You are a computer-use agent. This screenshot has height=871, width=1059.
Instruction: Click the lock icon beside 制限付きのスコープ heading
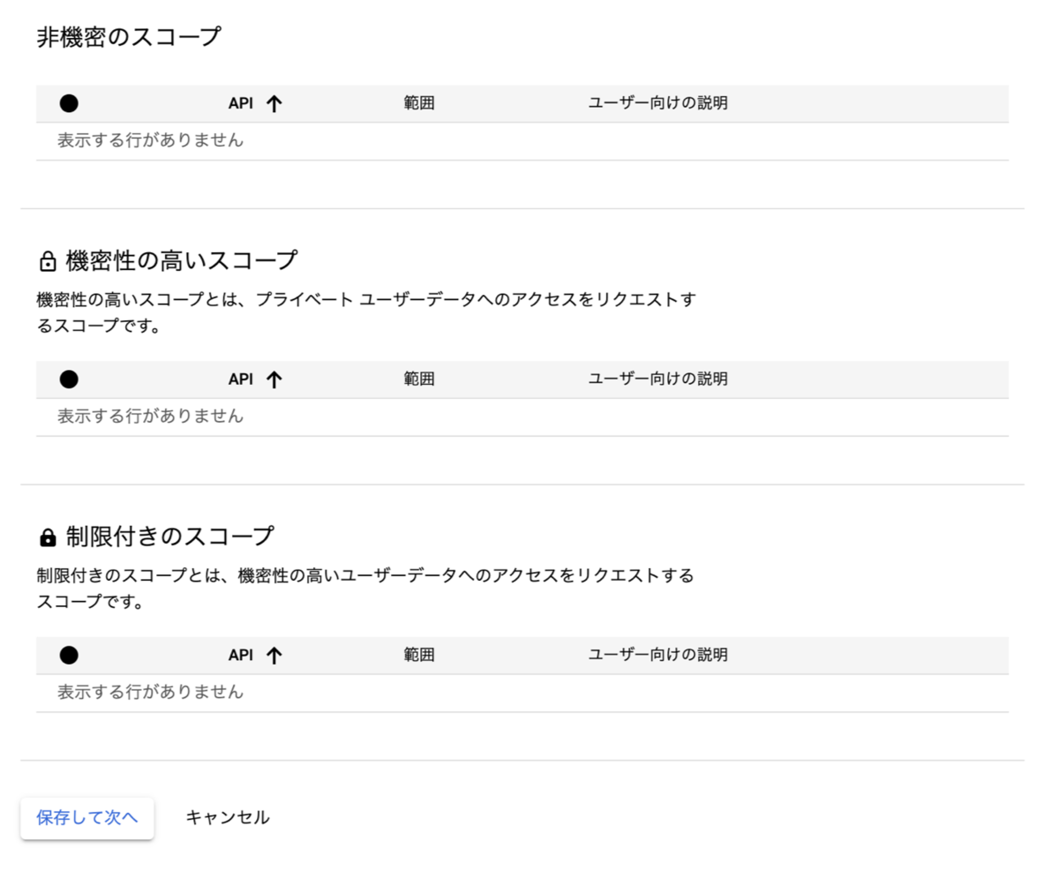click(x=47, y=535)
